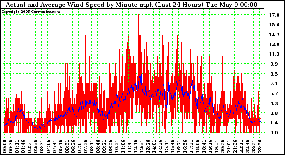This screenshot has height=155, width=285.
Task: Click the 13:26 time axis label
Action: pos(147,146)
